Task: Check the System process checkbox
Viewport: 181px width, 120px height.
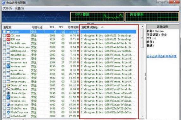Action: tap(4, 32)
